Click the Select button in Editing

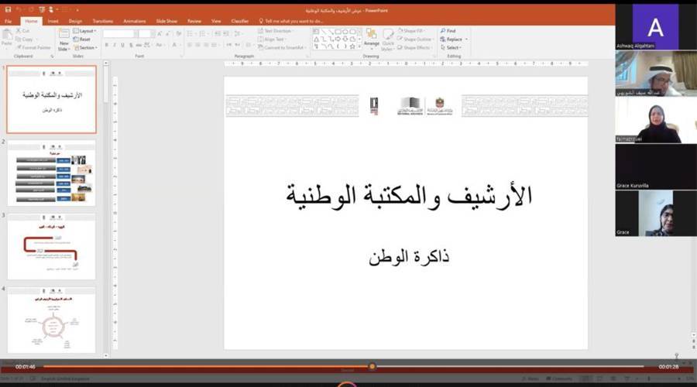(x=452, y=47)
